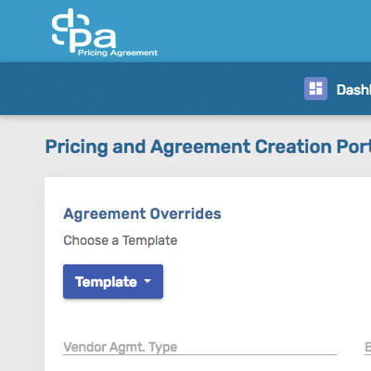Click the Agreement Overrides heading

tap(142, 213)
